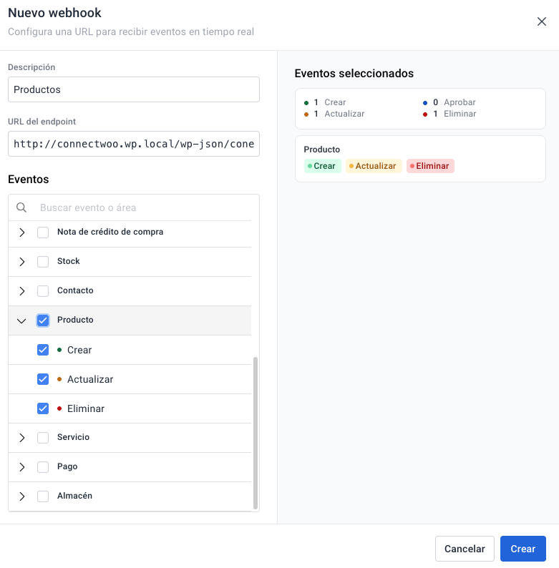Screen dimensions: 559x568
Task: Click the blue Crear button
Action: (522, 549)
